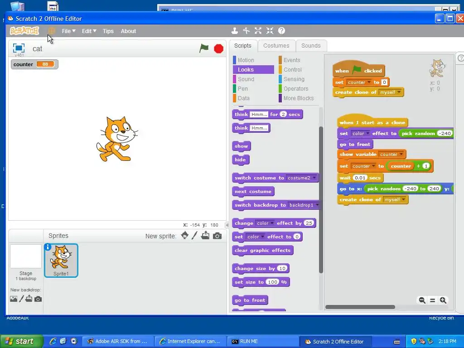The image size is (464, 348).
Task: Click the green flag to start project
Action: coord(204,48)
